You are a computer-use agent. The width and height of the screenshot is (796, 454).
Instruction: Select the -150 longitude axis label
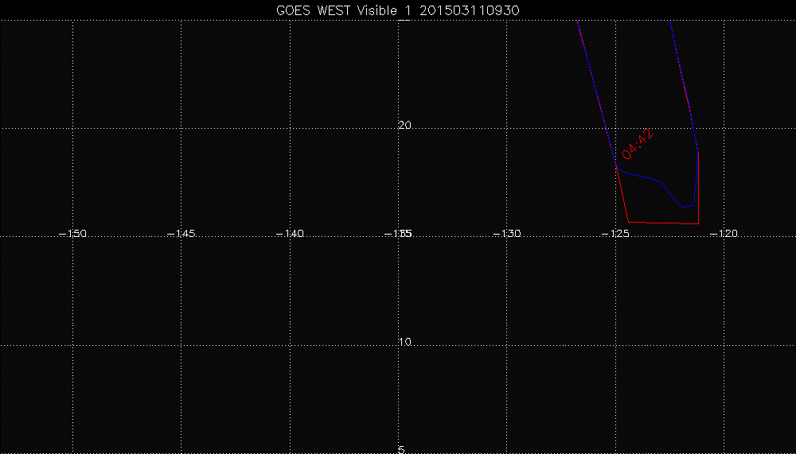click(73, 234)
